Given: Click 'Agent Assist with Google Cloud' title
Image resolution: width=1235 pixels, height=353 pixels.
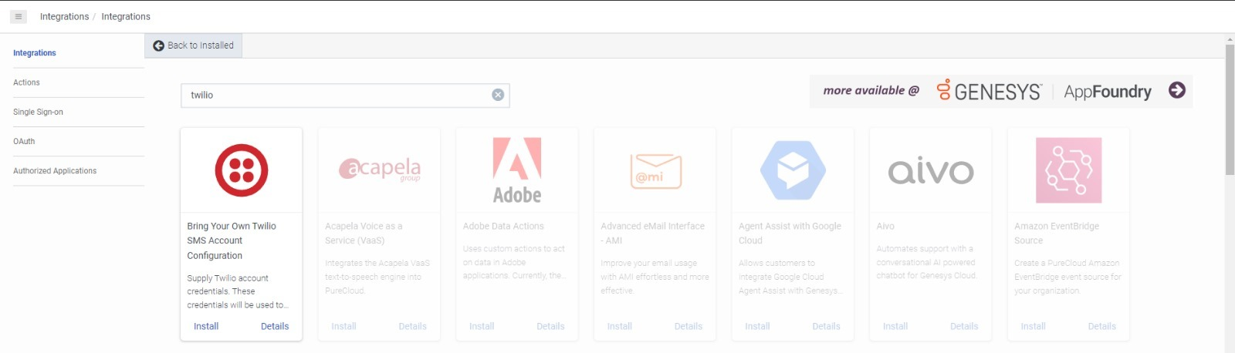Looking at the screenshot, I should coord(790,233).
